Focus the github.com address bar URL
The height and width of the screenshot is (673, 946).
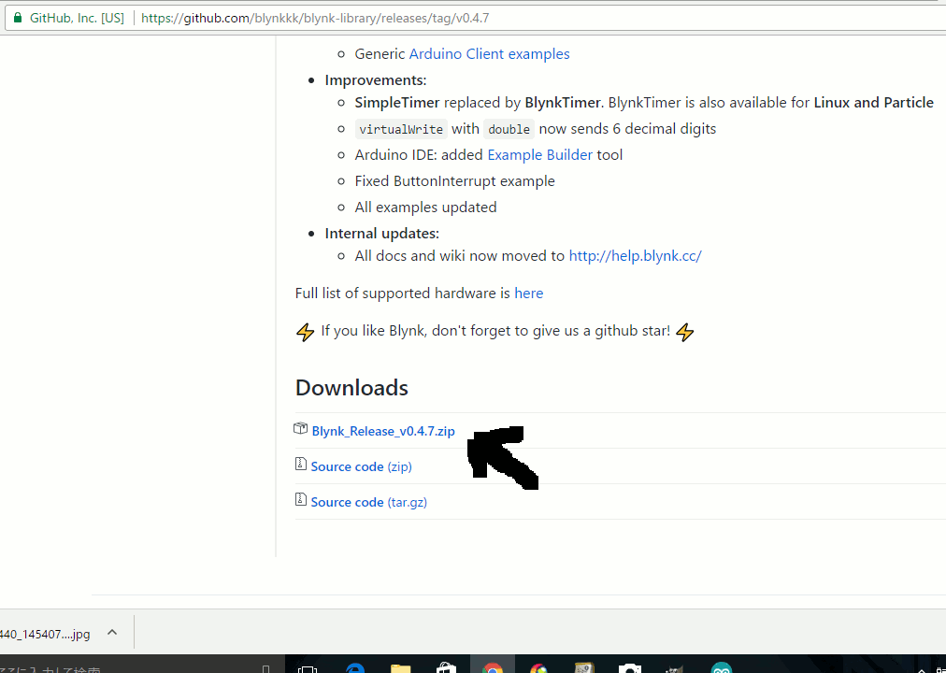coord(315,18)
